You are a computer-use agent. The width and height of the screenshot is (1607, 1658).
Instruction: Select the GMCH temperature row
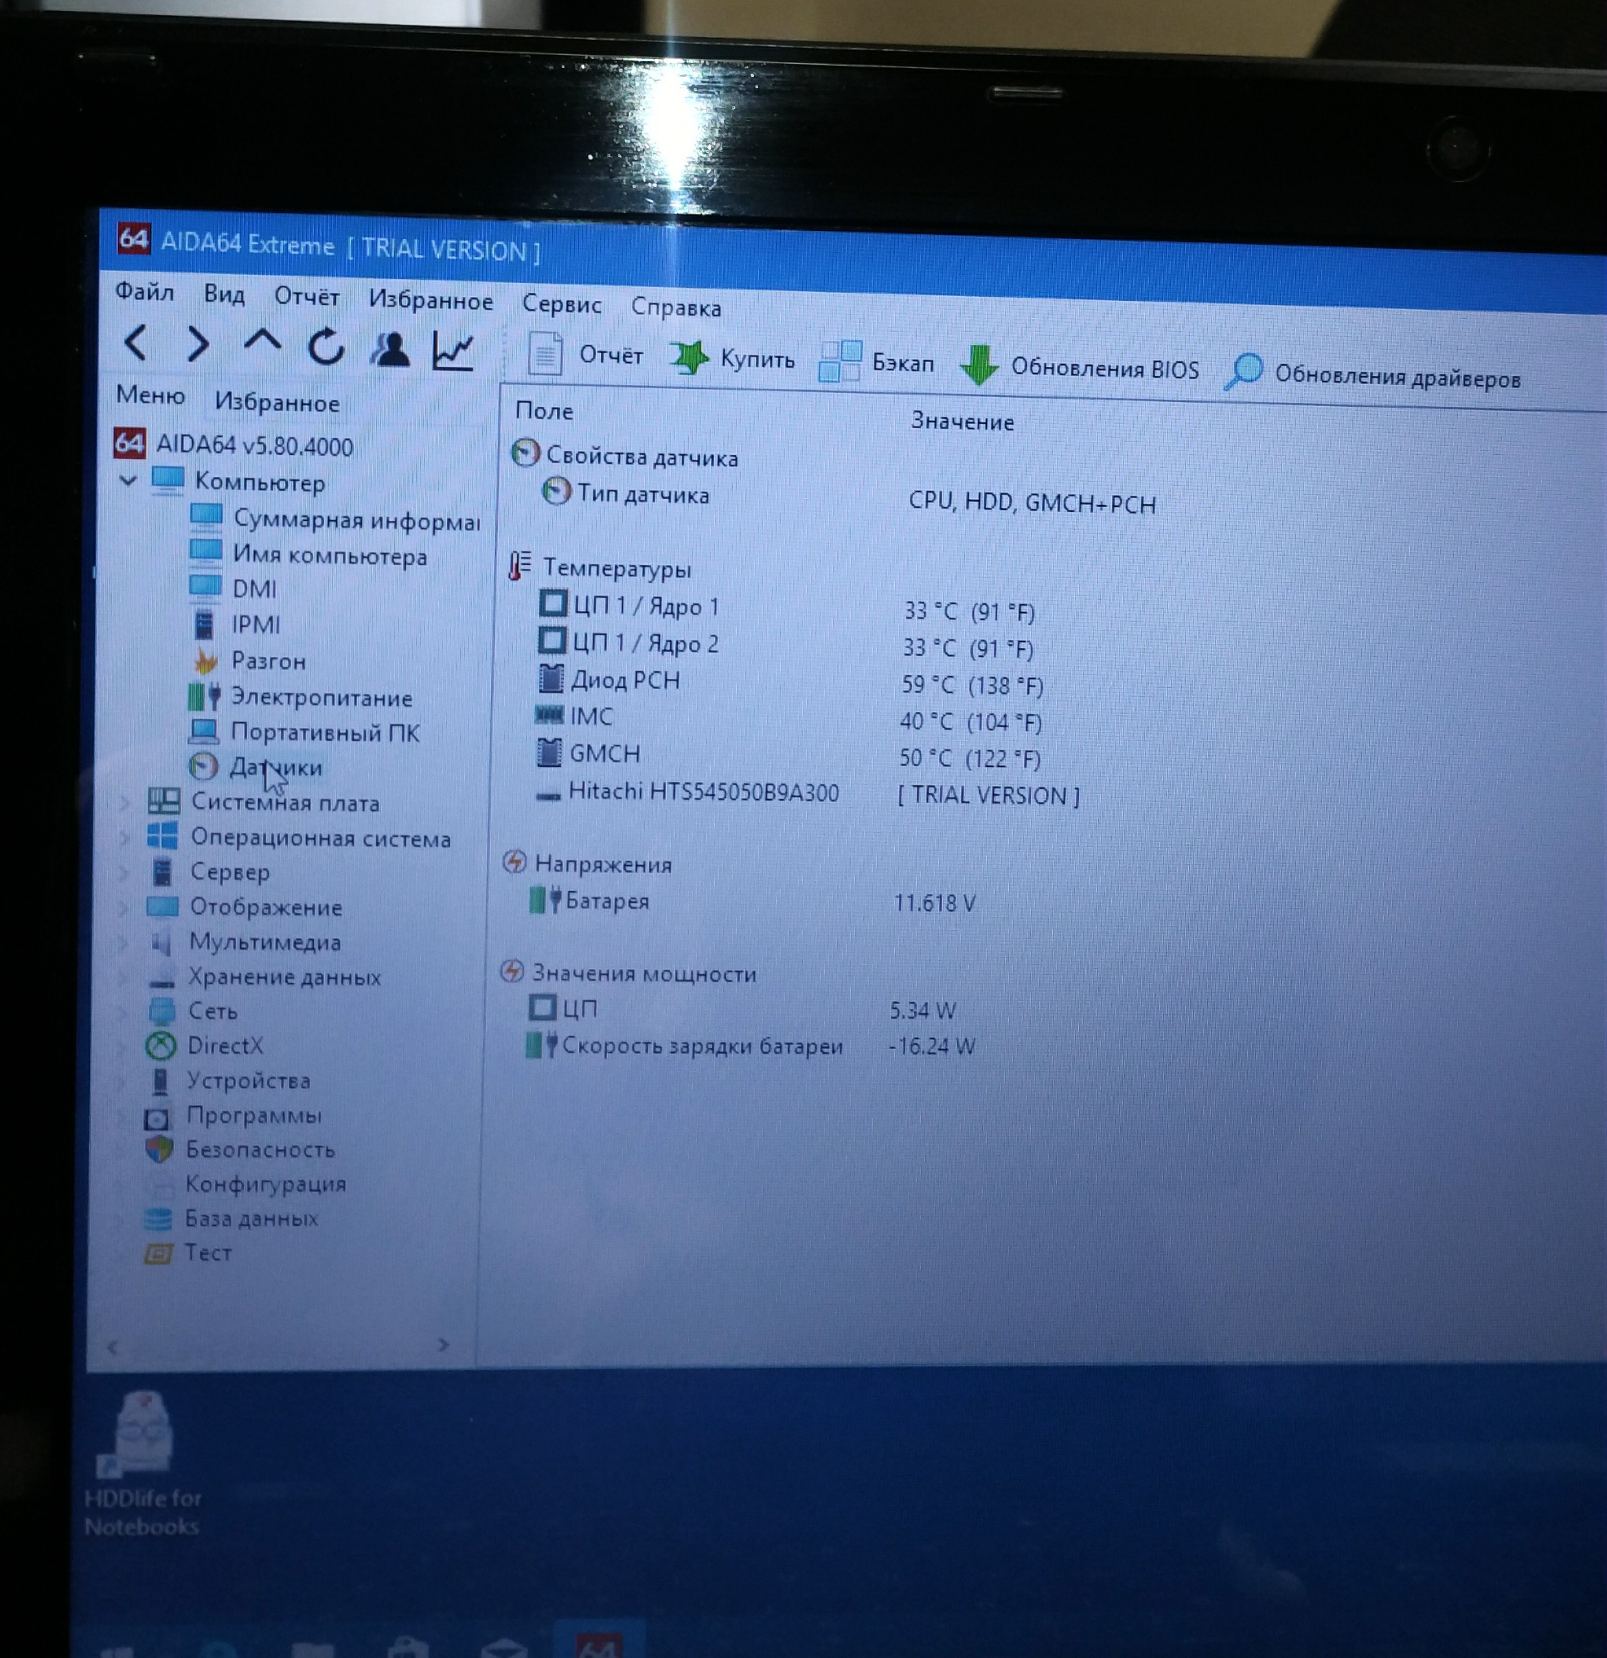(788, 755)
